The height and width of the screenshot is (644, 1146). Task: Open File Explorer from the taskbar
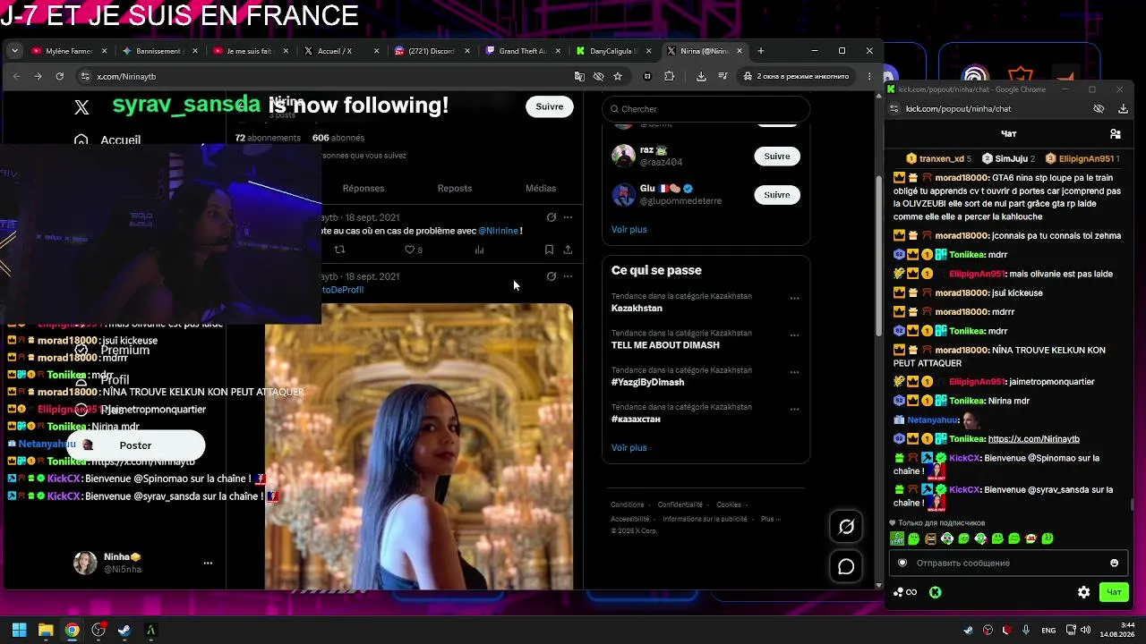tap(46, 630)
